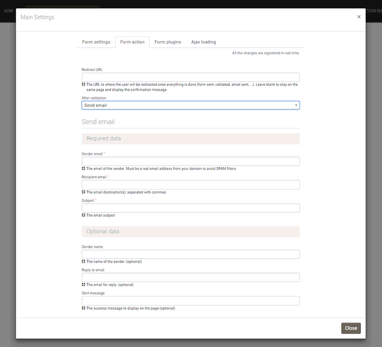Screen dimensions: 382x347
Task: Click help icon beside success message hint
Action: [84, 308]
